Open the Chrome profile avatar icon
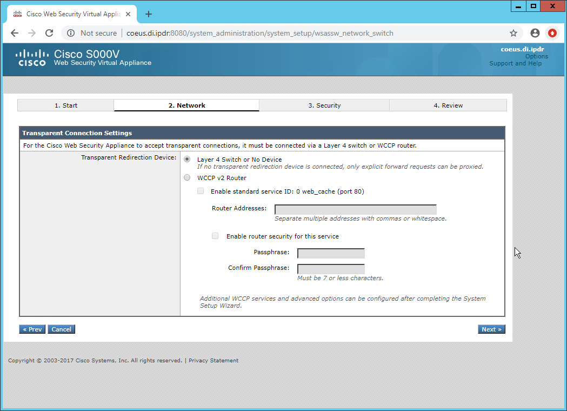Image resolution: width=567 pixels, height=411 pixels. tap(535, 34)
